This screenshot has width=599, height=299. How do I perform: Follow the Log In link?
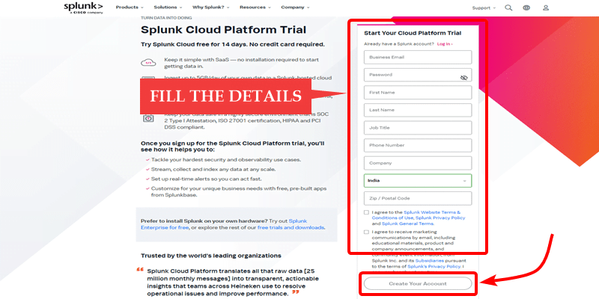pyautogui.click(x=445, y=44)
